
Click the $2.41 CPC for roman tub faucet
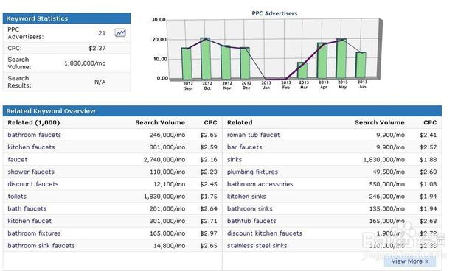tap(428, 135)
